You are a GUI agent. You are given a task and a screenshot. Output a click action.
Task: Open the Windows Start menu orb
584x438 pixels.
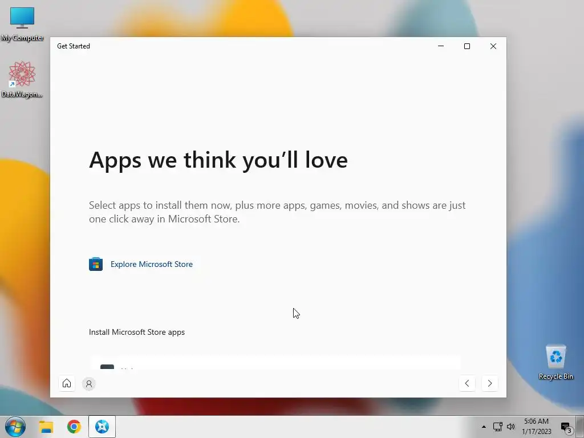click(x=15, y=427)
